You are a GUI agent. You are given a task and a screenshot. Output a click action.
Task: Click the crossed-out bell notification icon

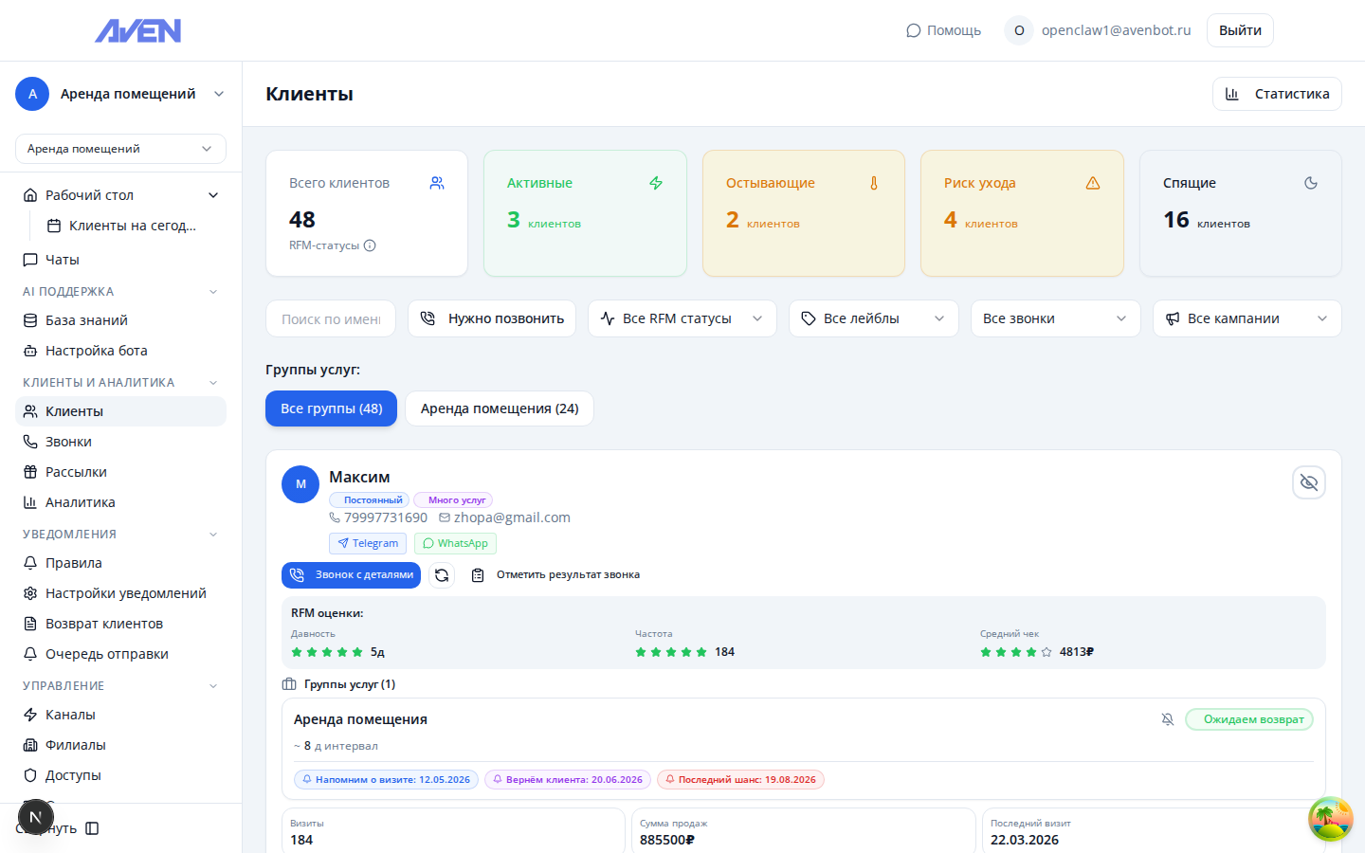[1168, 719]
